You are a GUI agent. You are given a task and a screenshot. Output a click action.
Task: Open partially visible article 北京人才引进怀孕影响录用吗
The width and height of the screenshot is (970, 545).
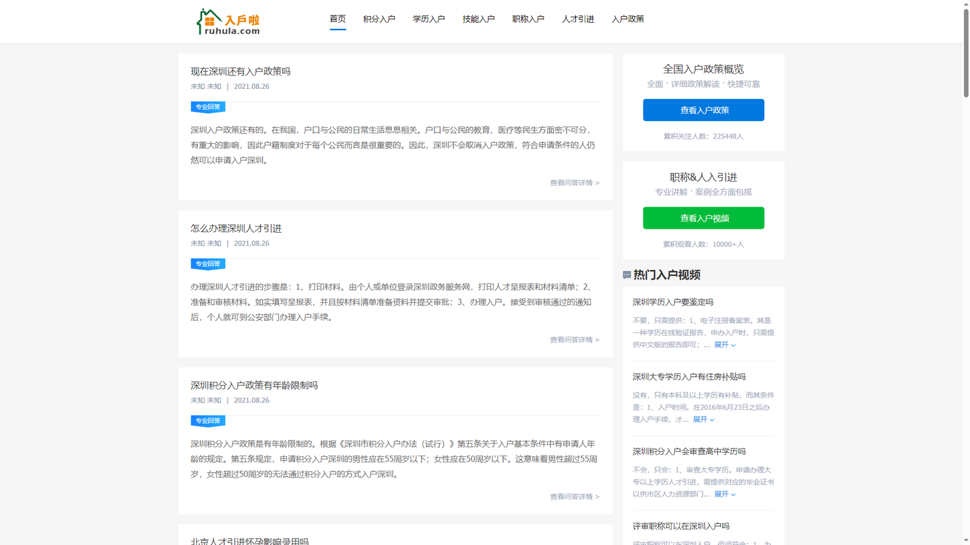click(250, 541)
